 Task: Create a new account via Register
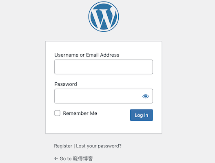point(63,146)
